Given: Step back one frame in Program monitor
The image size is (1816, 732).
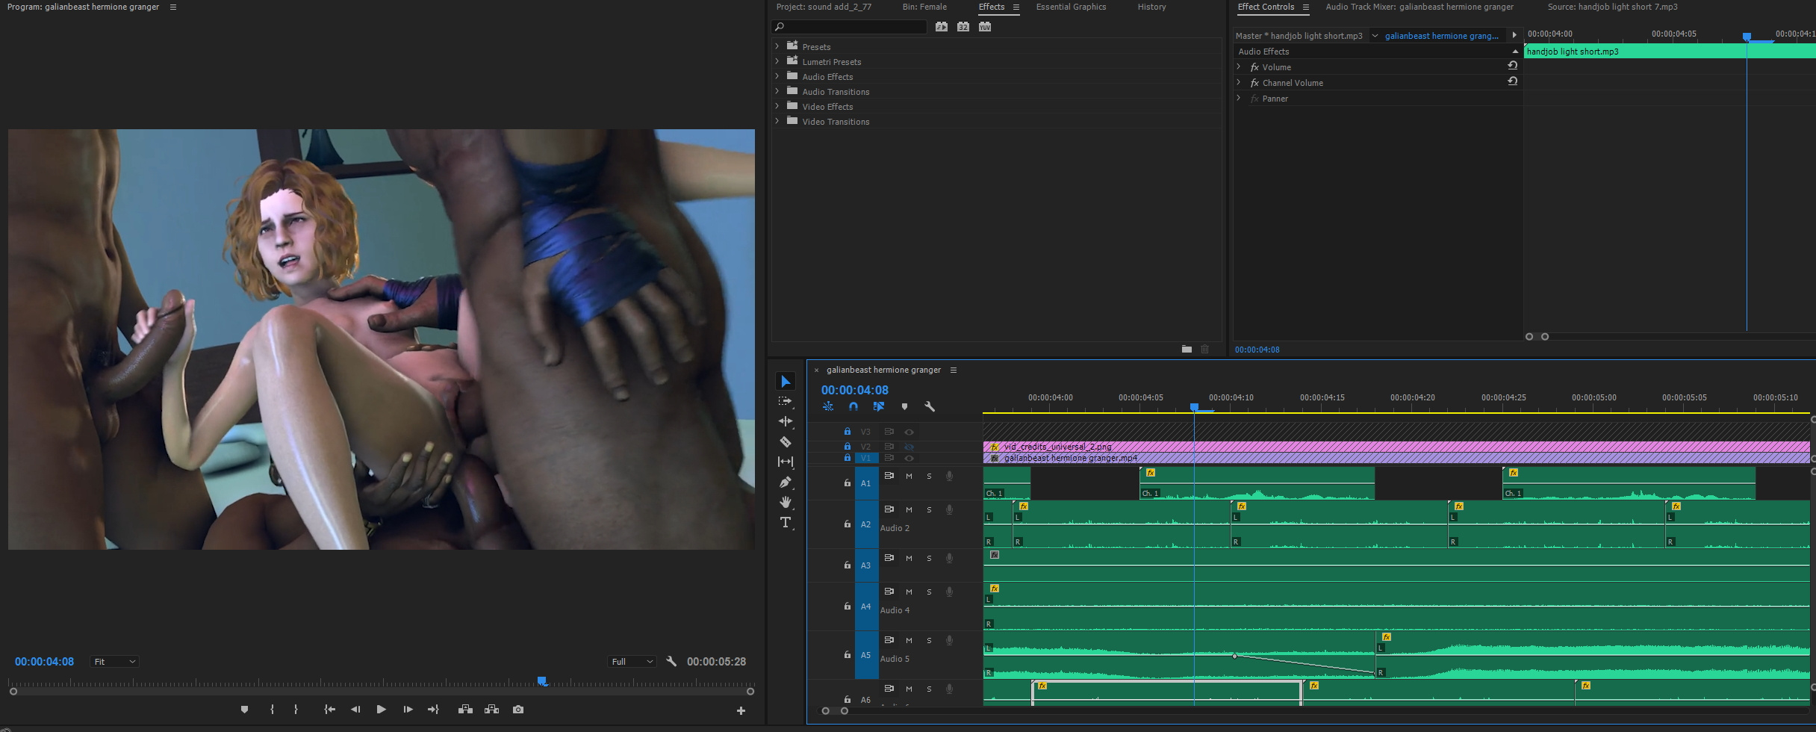Looking at the screenshot, I should coord(355,710).
